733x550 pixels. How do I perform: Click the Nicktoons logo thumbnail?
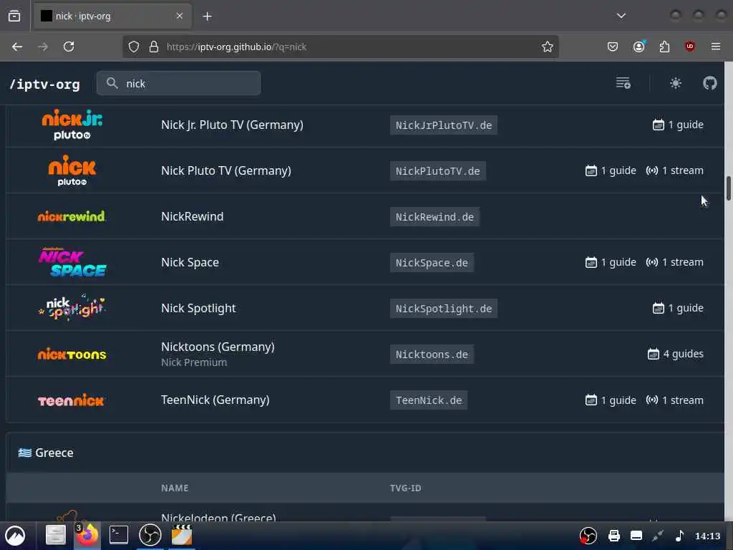pos(72,354)
